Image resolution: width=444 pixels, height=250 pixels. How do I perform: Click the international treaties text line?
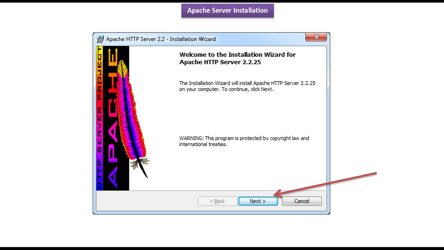(203, 144)
